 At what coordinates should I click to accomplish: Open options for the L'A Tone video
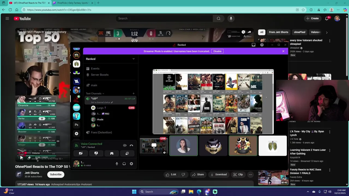coord(330,132)
